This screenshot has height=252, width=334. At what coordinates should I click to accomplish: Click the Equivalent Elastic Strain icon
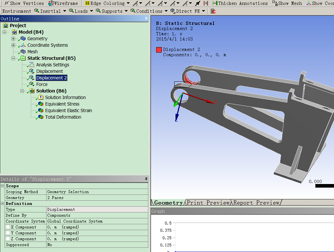pos(41,110)
